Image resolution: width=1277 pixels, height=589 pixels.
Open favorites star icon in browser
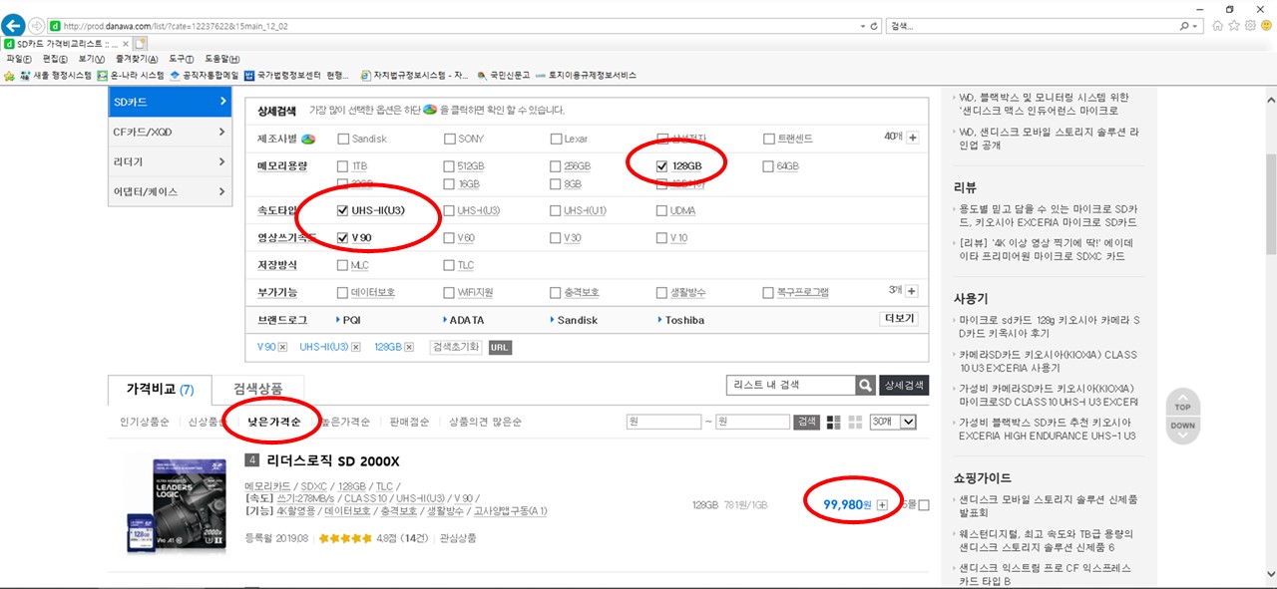1234,26
